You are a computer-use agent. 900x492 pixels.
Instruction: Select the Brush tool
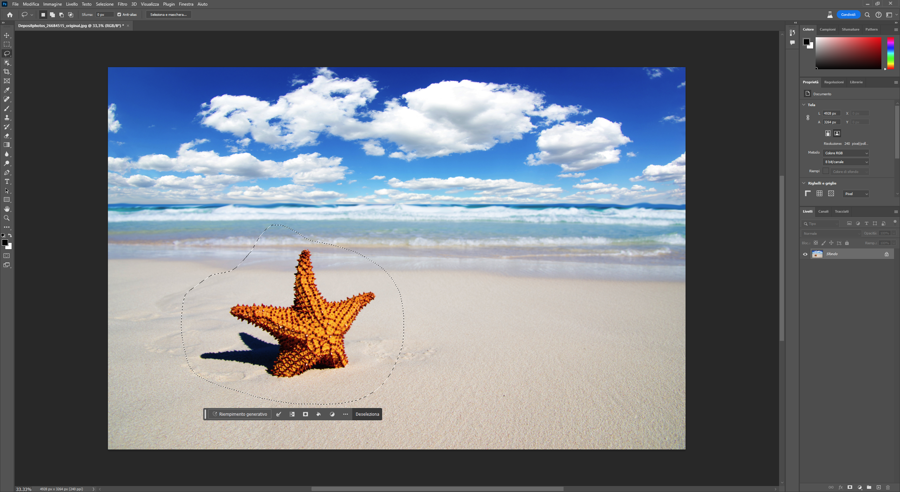pyautogui.click(x=7, y=109)
